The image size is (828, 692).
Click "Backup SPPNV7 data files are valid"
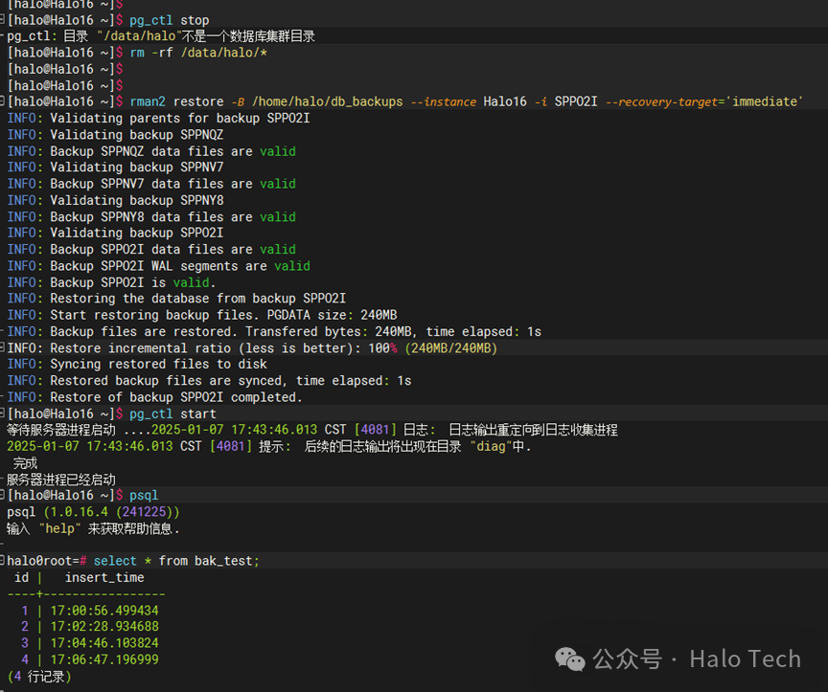coord(151,184)
